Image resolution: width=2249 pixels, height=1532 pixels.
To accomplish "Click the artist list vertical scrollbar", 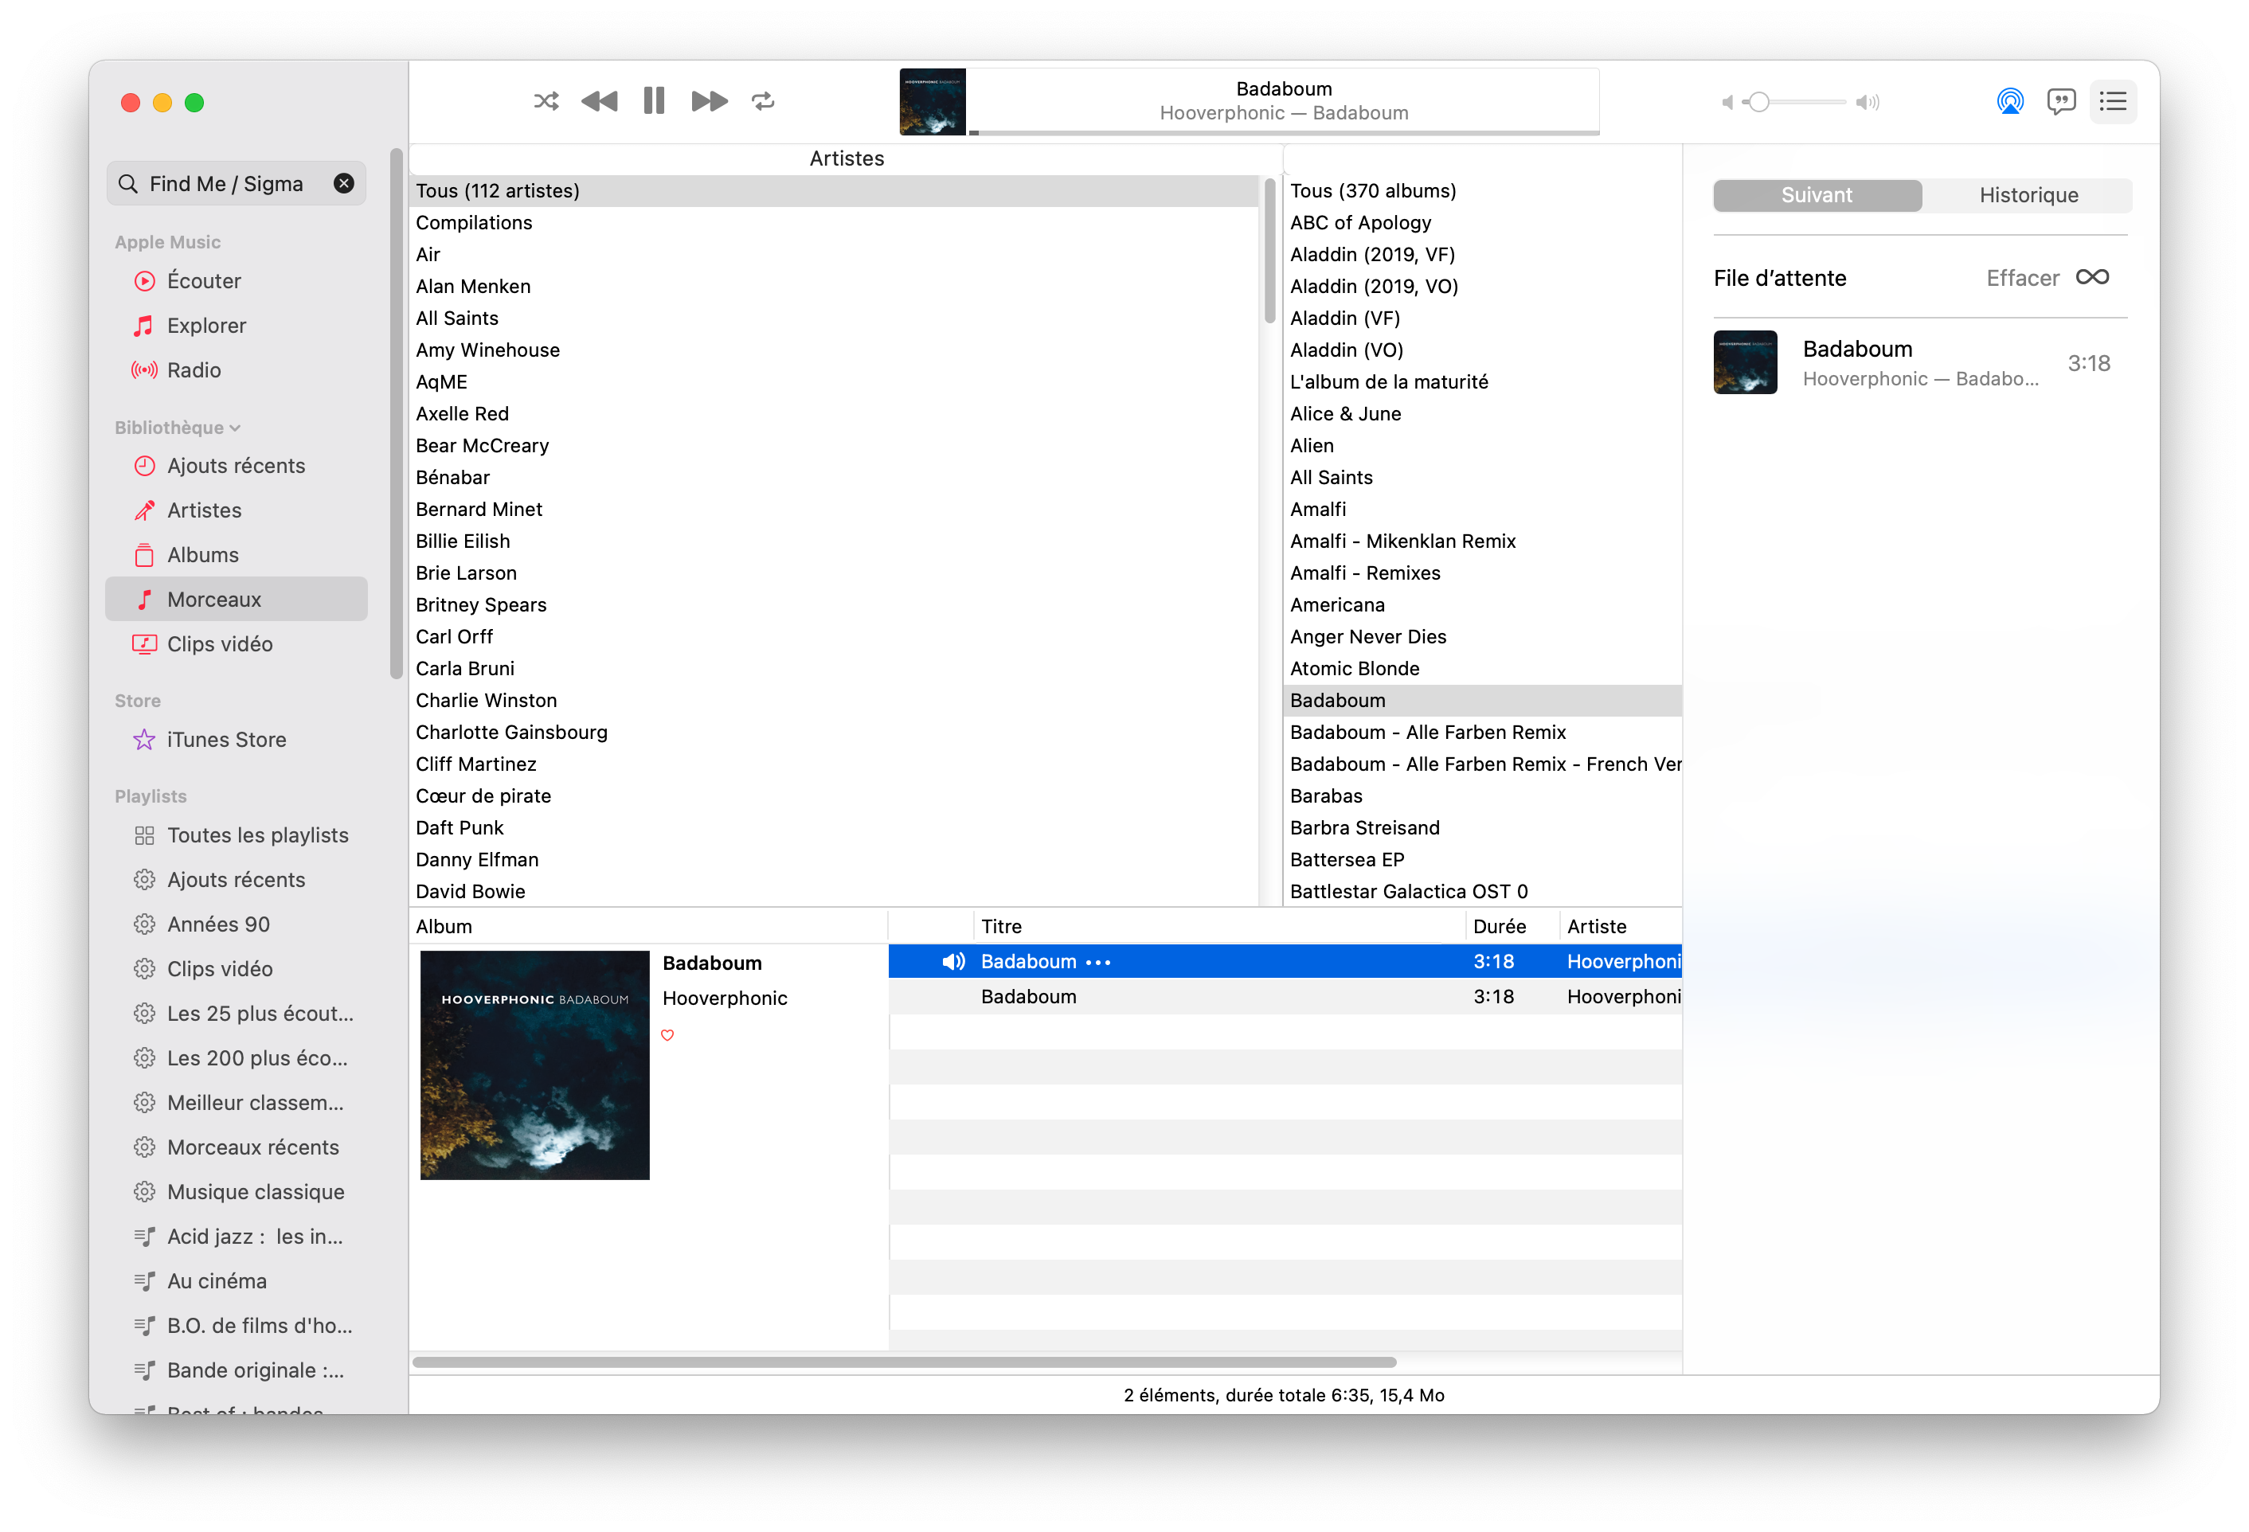I will coord(1269,252).
